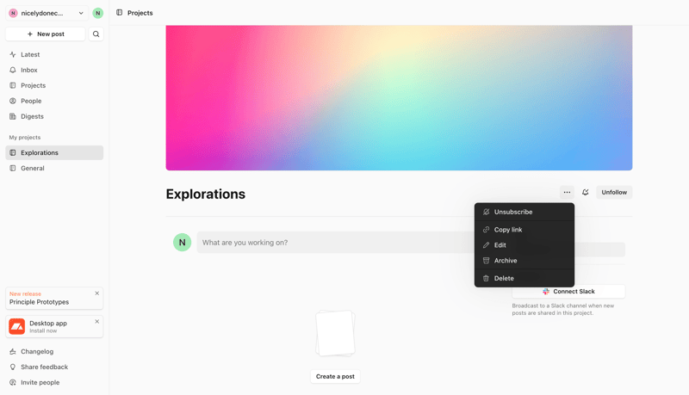
Task: Click the Changelog icon
Action: [x=13, y=352]
